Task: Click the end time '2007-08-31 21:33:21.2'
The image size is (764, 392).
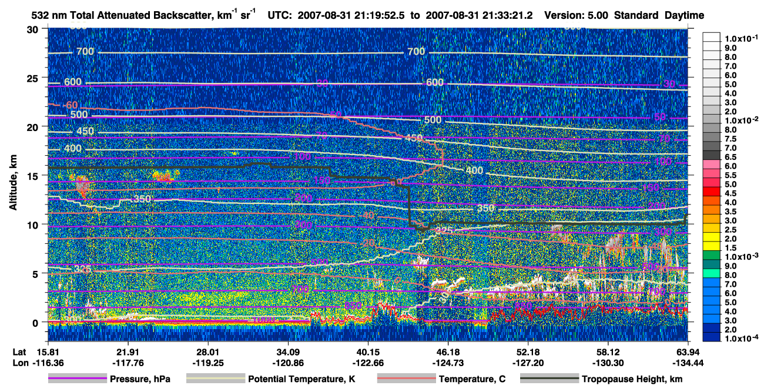Action: point(479,15)
